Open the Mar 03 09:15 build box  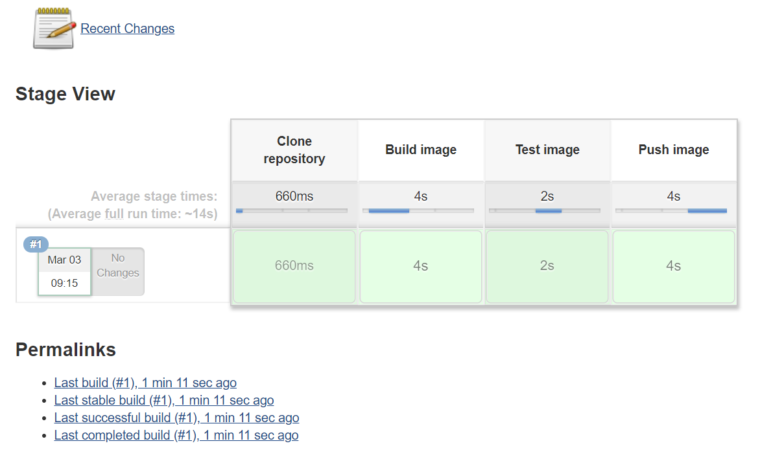coord(64,271)
